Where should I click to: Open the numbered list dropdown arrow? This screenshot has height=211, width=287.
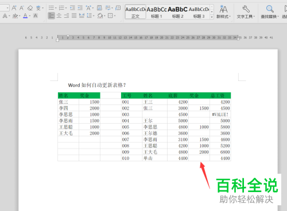pyautogui.click(x=66, y=8)
